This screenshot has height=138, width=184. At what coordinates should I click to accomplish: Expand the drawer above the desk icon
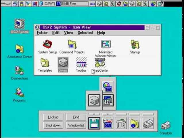pyautogui.click(x=121, y=114)
